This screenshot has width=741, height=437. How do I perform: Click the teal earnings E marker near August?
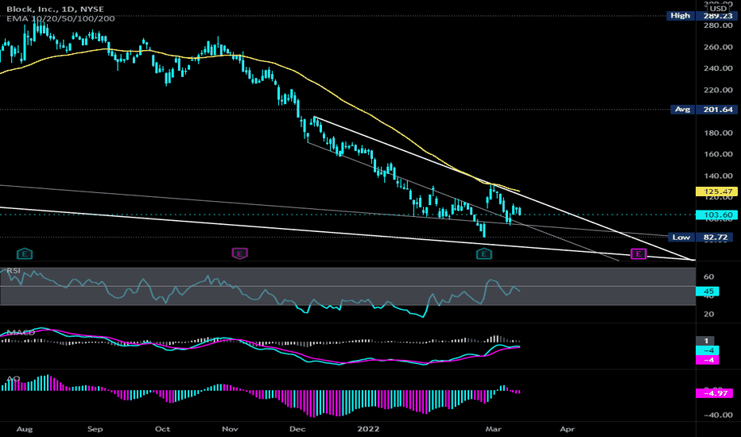(x=25, y=254)
